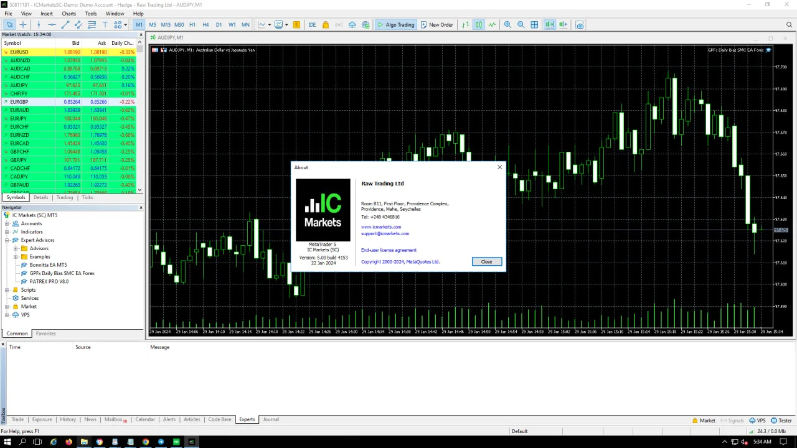Switch chart to W1 timeframe
Screen dimensions: 797x448
[232, 25]
